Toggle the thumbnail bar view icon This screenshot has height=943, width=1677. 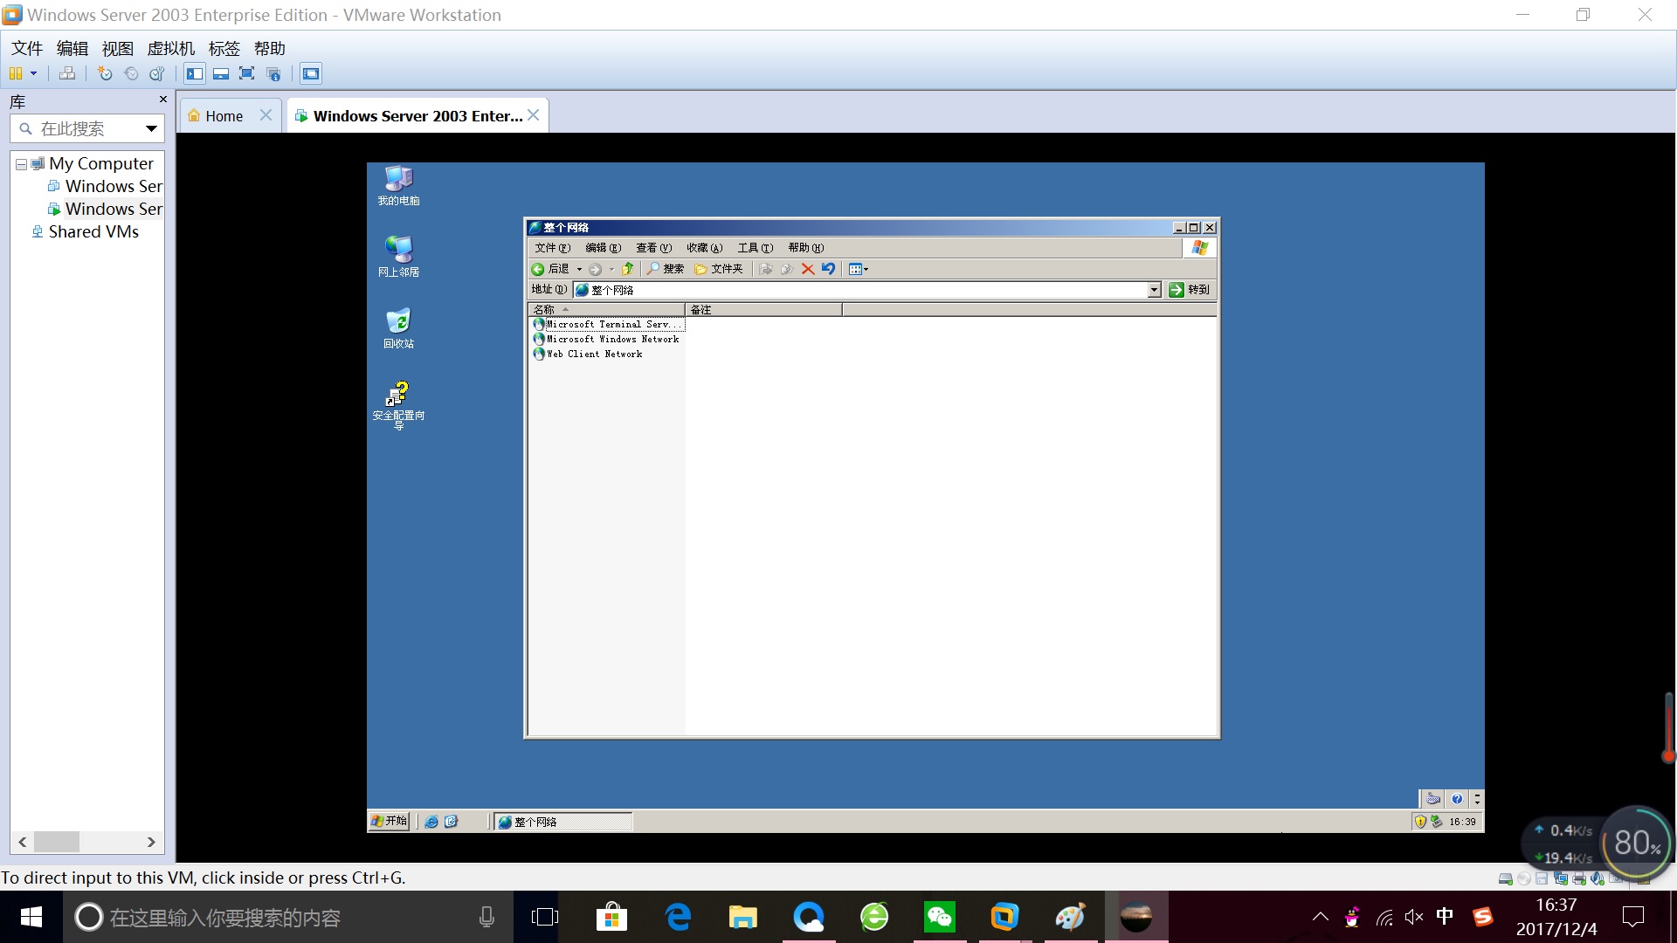(221, 73)
